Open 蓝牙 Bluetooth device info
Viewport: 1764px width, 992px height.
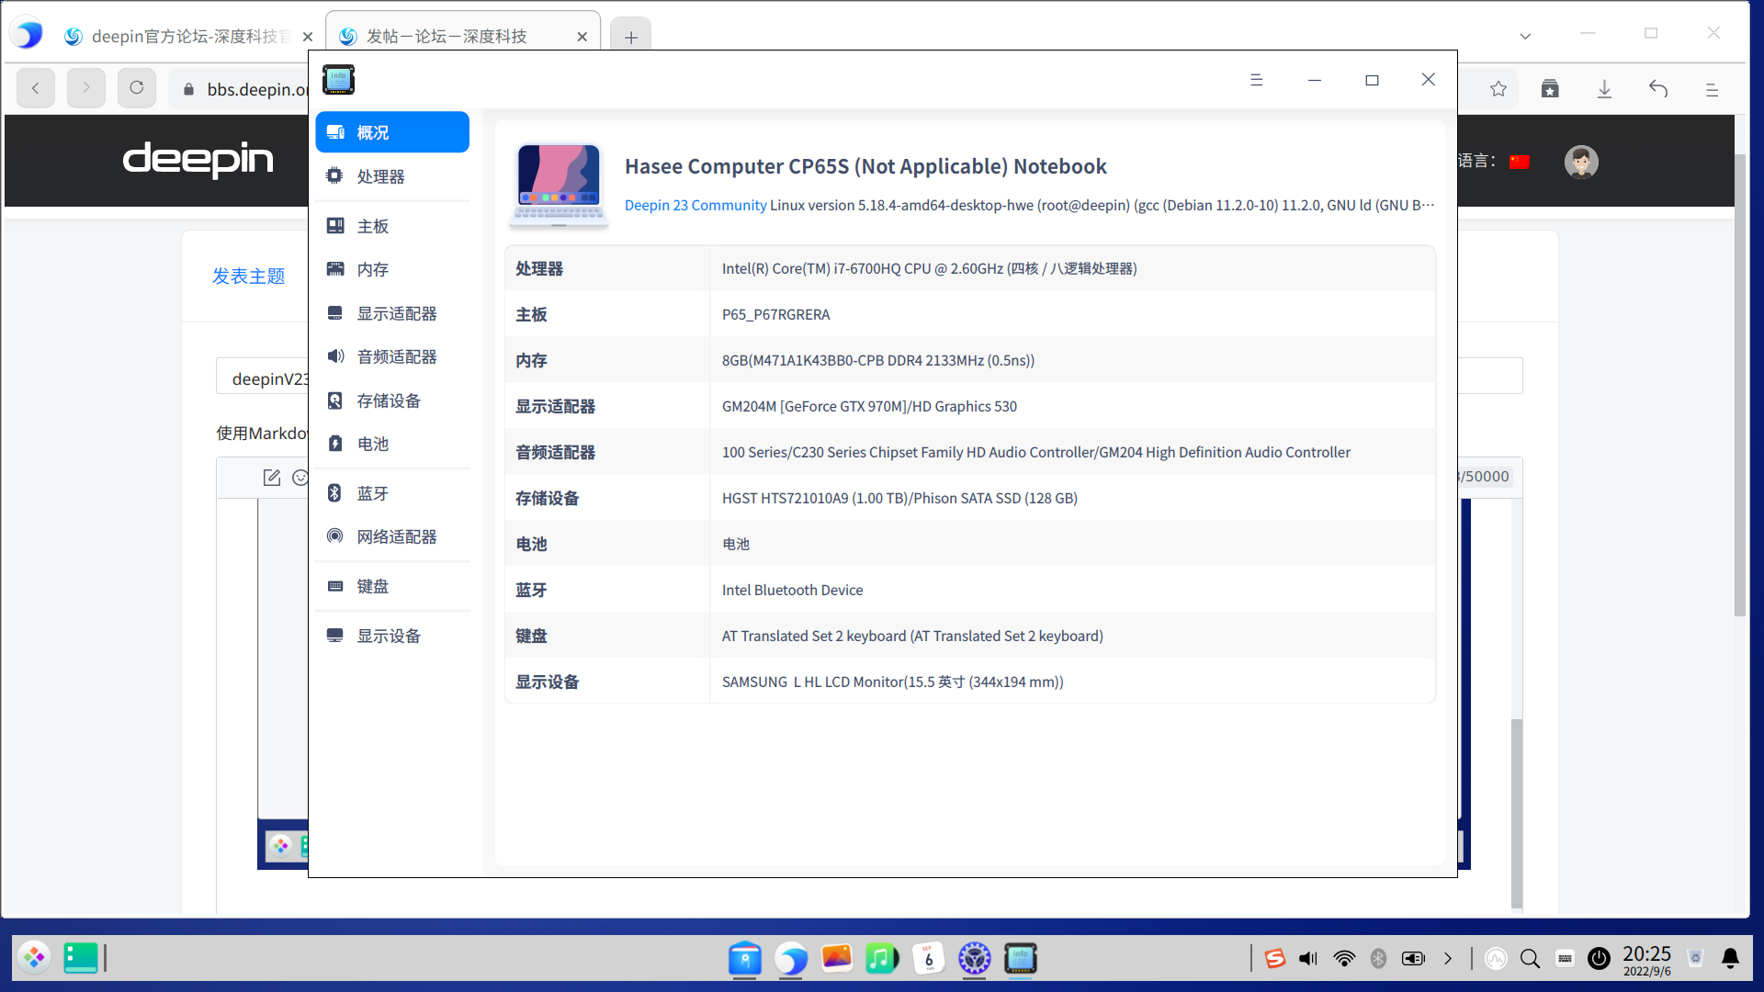pyautogui.click(x=372, y=493)
